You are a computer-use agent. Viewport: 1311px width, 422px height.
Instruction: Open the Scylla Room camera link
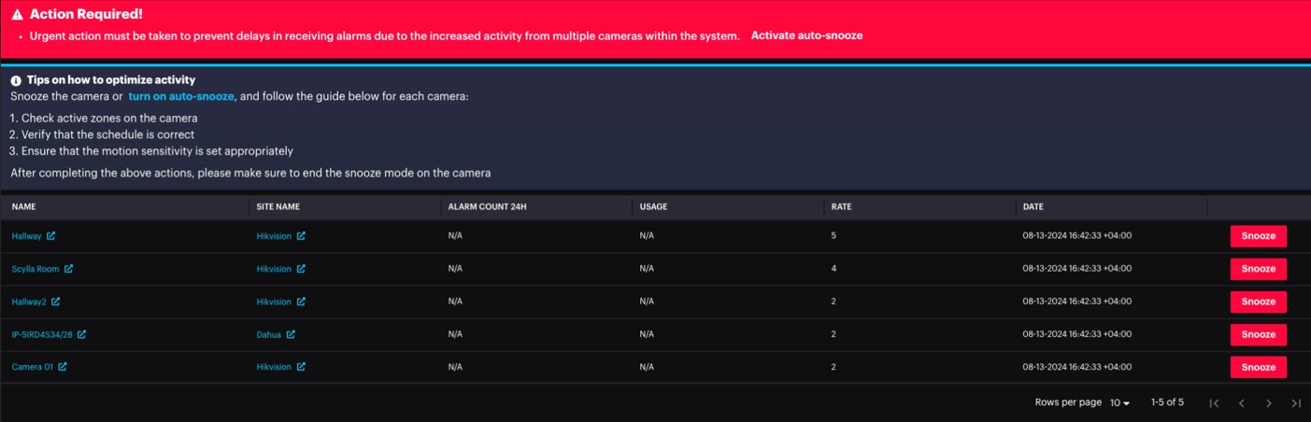tap(36, 269)
